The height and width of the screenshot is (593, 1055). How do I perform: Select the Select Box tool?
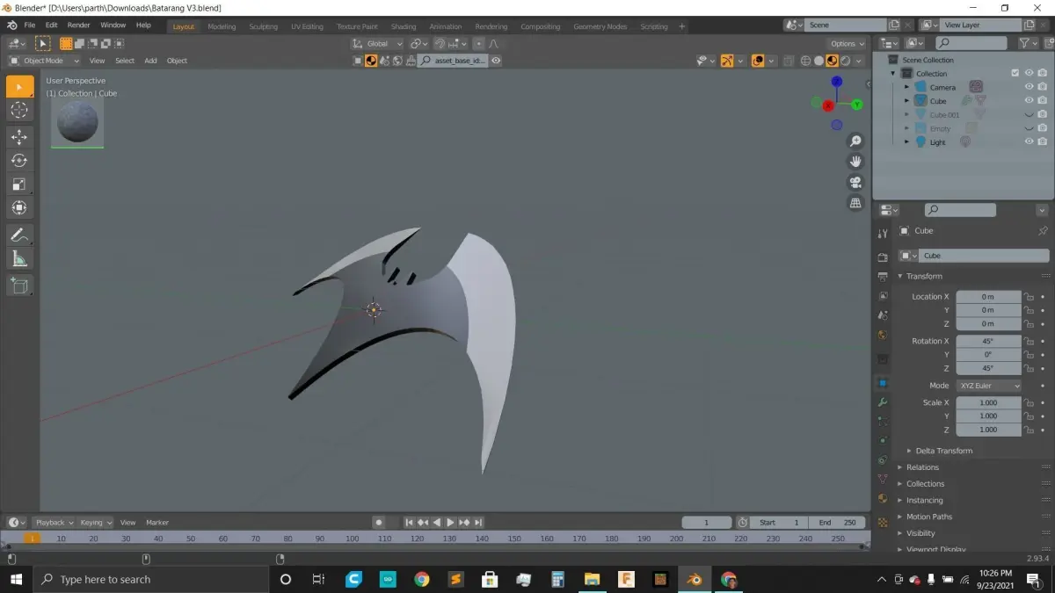tap(19, 87)
